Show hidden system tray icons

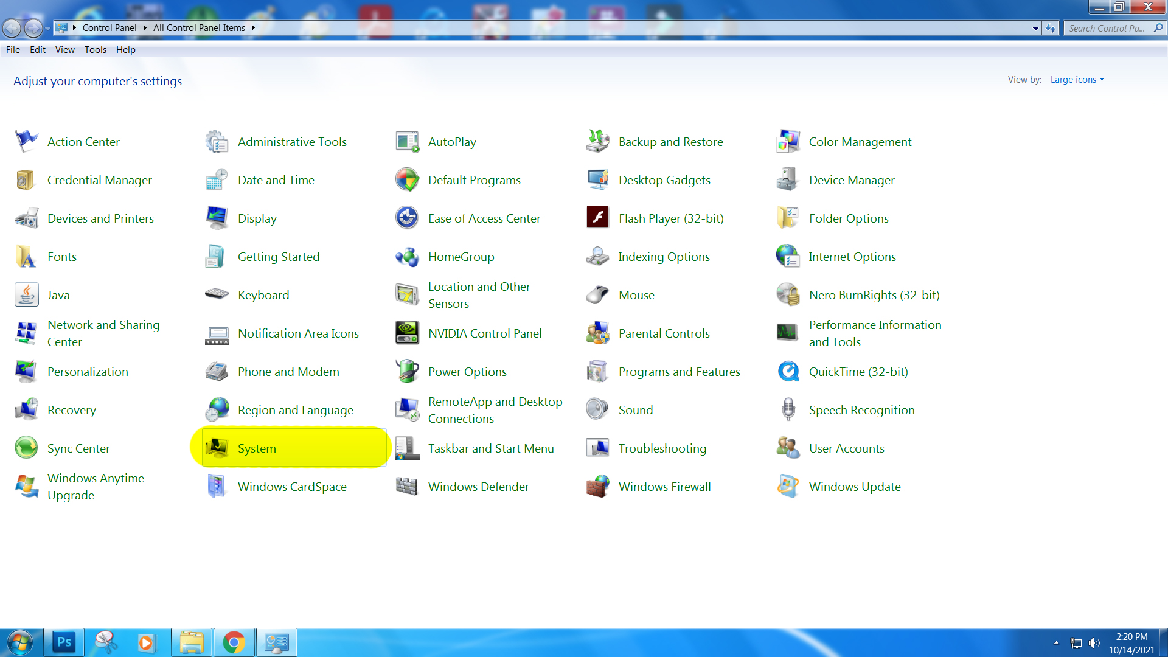click(x=1056, y=643)
